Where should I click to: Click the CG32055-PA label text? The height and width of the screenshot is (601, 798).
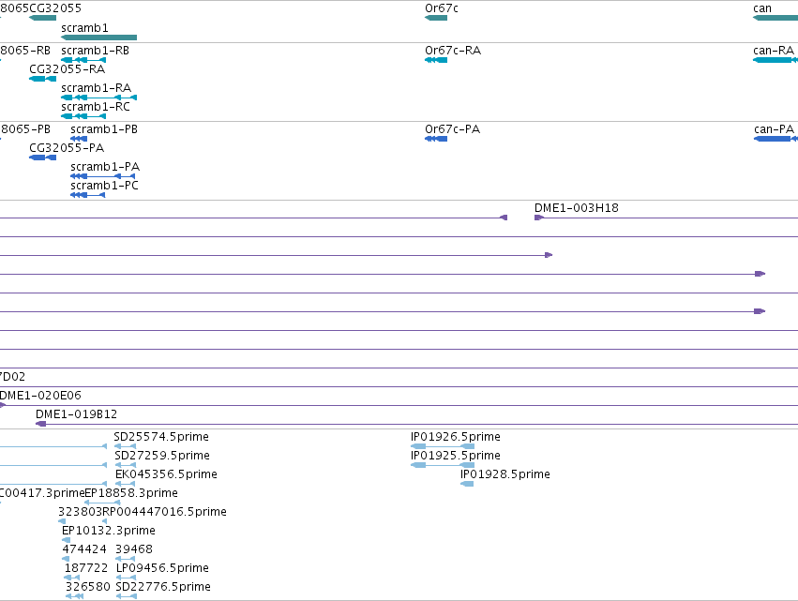tap(67, 148)
